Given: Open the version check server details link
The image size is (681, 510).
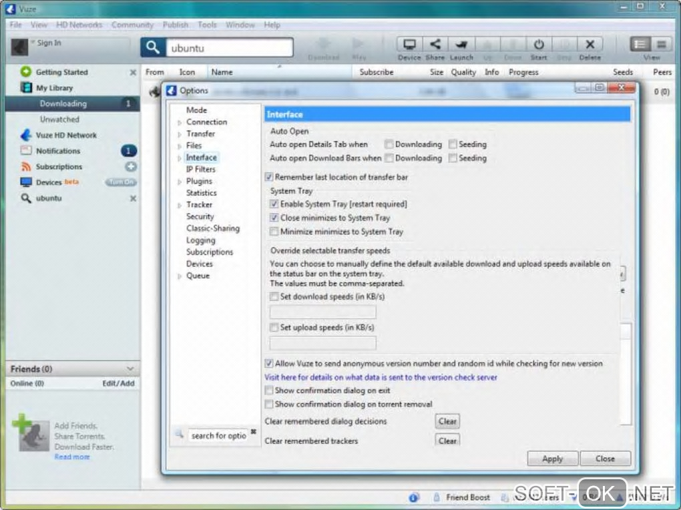Looking at the screenshot, I should point(381,377).
